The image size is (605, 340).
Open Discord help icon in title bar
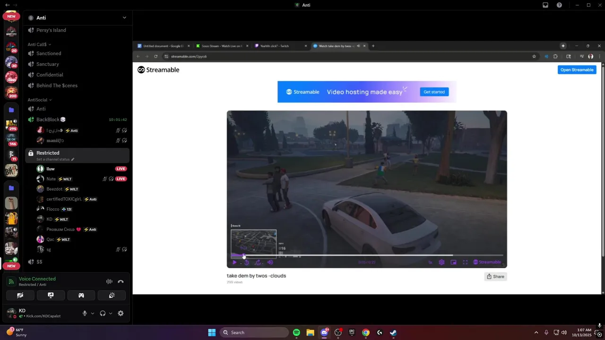[x=560, y=5]
